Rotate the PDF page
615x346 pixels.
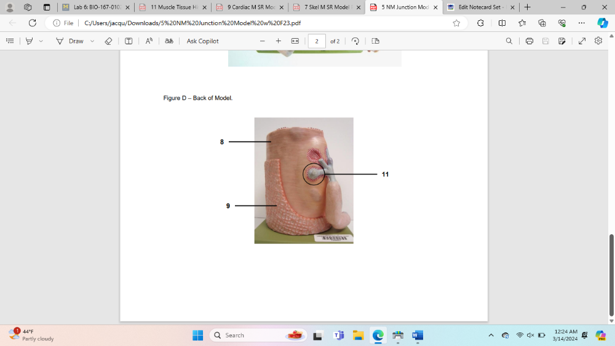click(x=355, y=41)
